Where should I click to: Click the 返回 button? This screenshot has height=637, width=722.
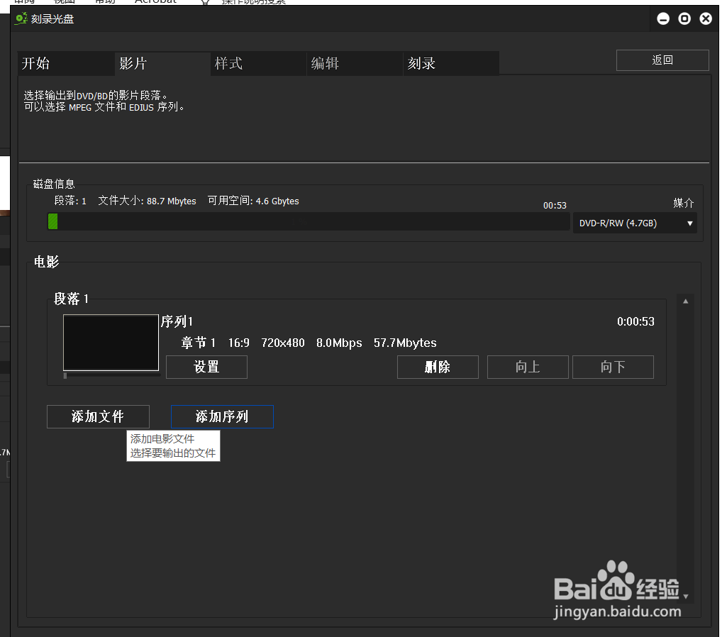662,60
